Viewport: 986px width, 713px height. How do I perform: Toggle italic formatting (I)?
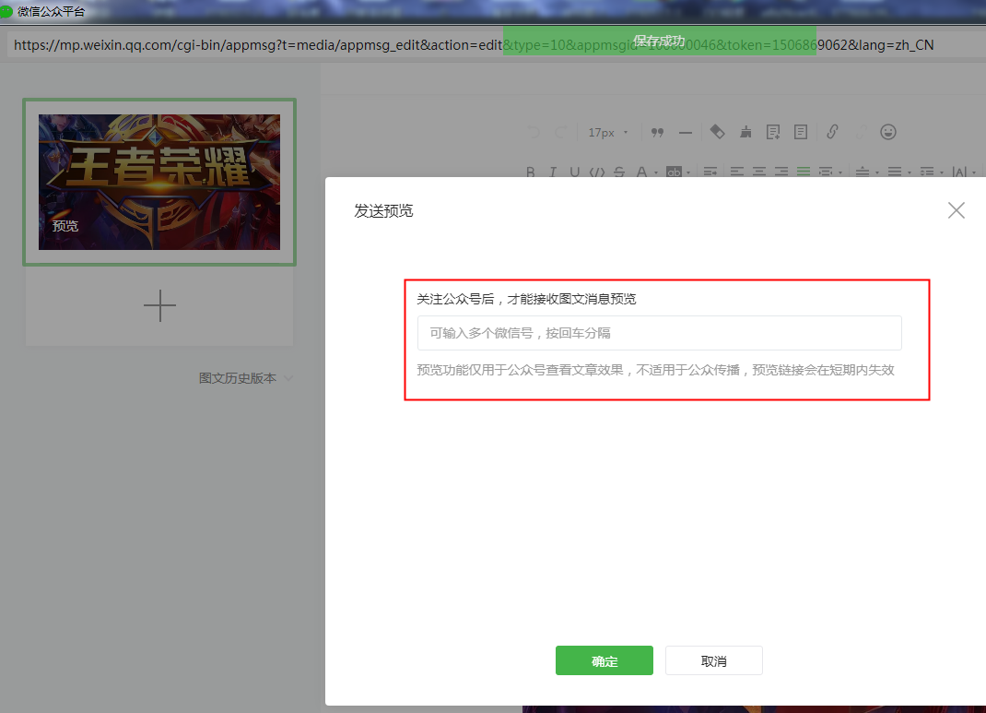553,172
